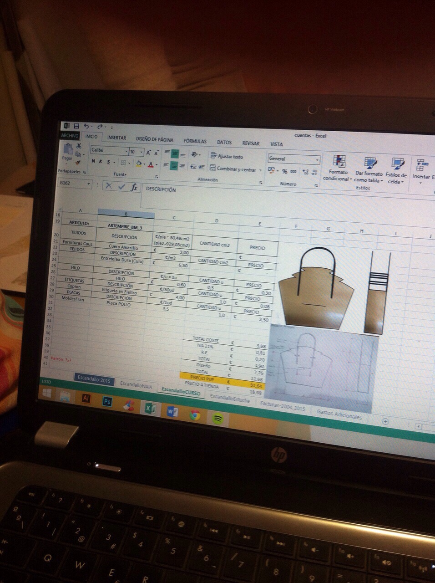Image resolution: width=435 pixels, height=583 pixels.
Task: Click the Save icon in quick access toolbar
Action: [x=76, y=126]
